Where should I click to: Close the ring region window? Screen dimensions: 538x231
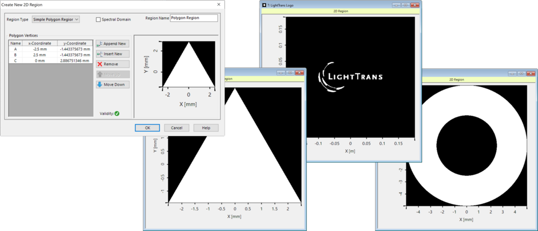click(531, 73)
